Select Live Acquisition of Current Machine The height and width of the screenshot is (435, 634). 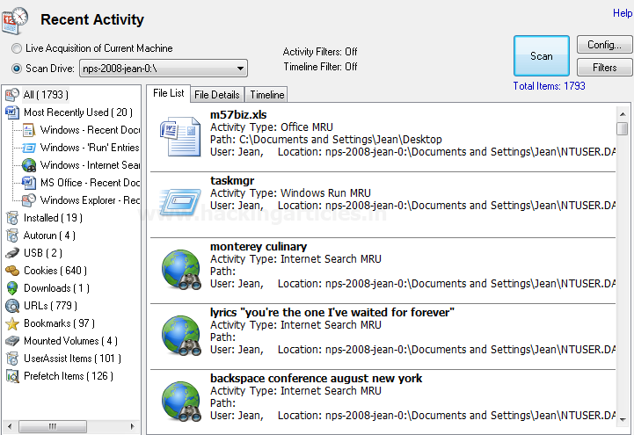(18, 48)
